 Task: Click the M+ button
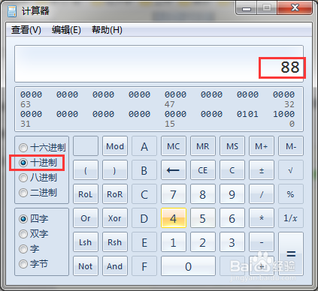pos(262,146)
